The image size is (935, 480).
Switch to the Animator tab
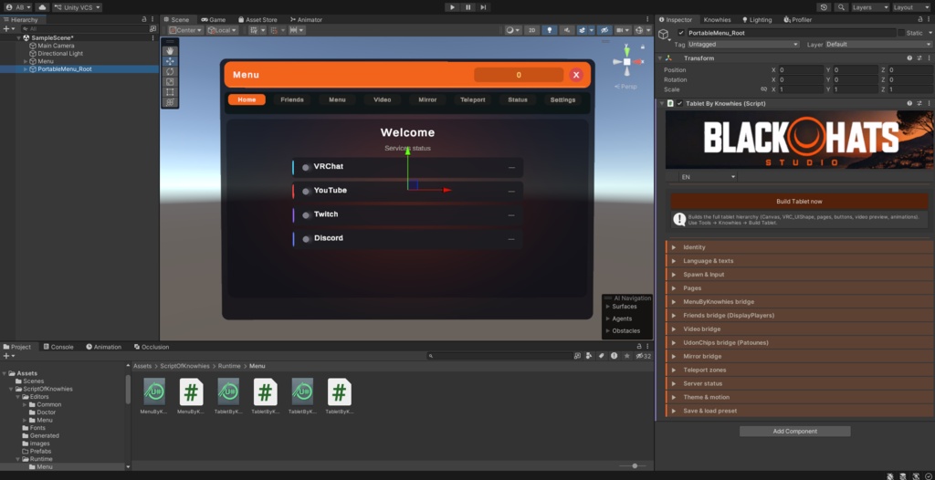coord(305,20)
